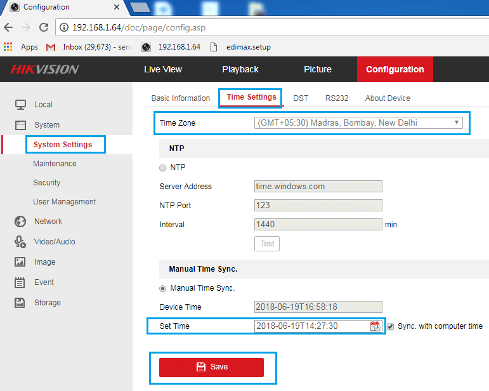Image resolution: width=489 pixels, height=391 pixels.
Task: Close the Configuration browser tab
Action: pyautogui.click(x=117, y=7)
